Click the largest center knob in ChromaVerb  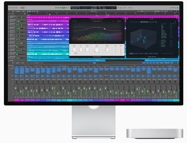97,50
